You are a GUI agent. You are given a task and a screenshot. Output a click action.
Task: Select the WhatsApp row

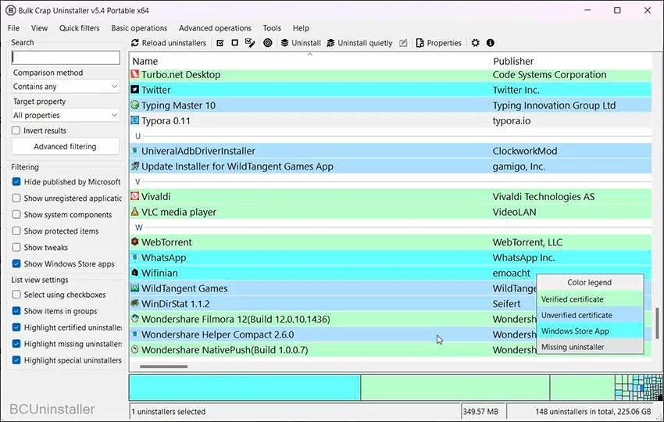pos(390,258)
